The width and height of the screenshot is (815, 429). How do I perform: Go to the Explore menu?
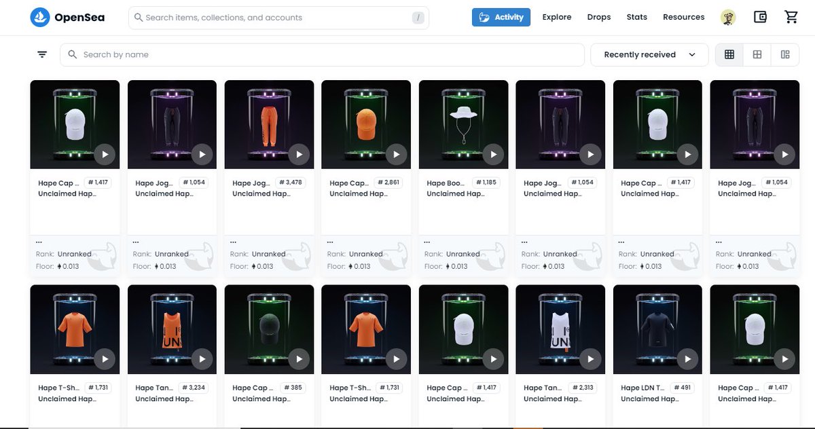point(557,18)
